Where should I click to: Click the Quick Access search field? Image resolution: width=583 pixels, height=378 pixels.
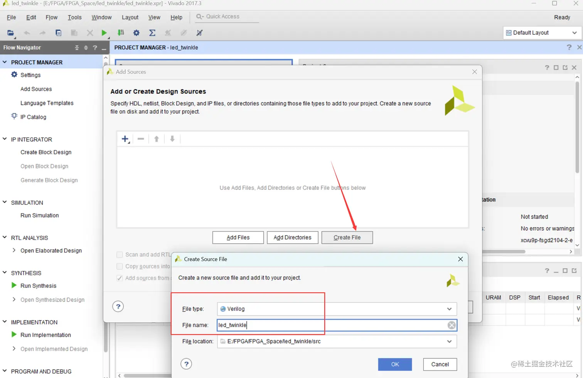pos(227,17)
